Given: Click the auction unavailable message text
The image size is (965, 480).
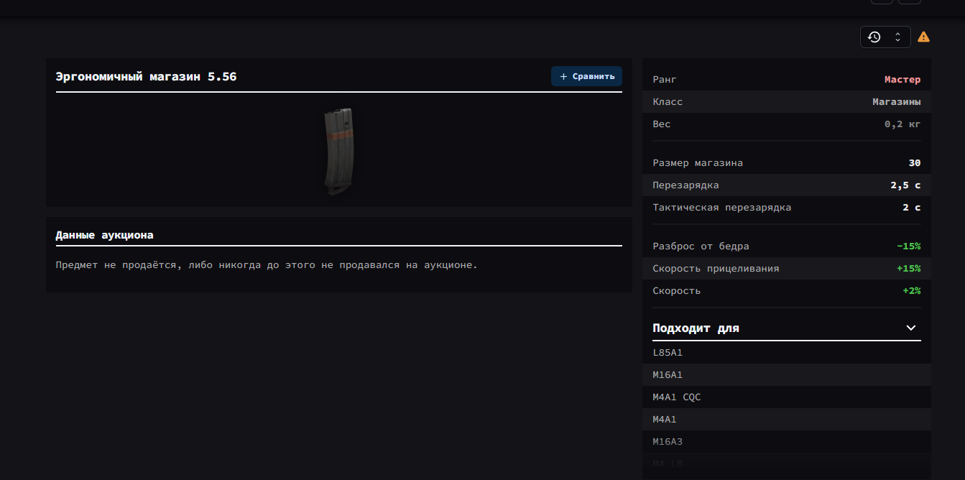Looking at the screenshot, I should [x=267, y=265].
